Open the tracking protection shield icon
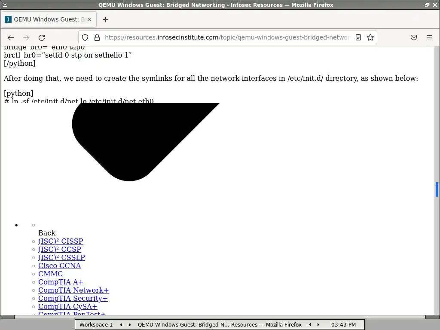 click(x=85, y=37)
